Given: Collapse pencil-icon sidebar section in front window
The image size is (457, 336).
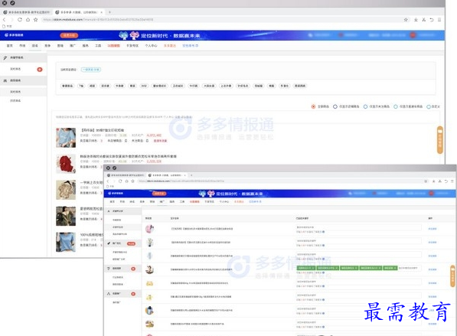Looking at the screenshot, I should click(x=122, y=243).
